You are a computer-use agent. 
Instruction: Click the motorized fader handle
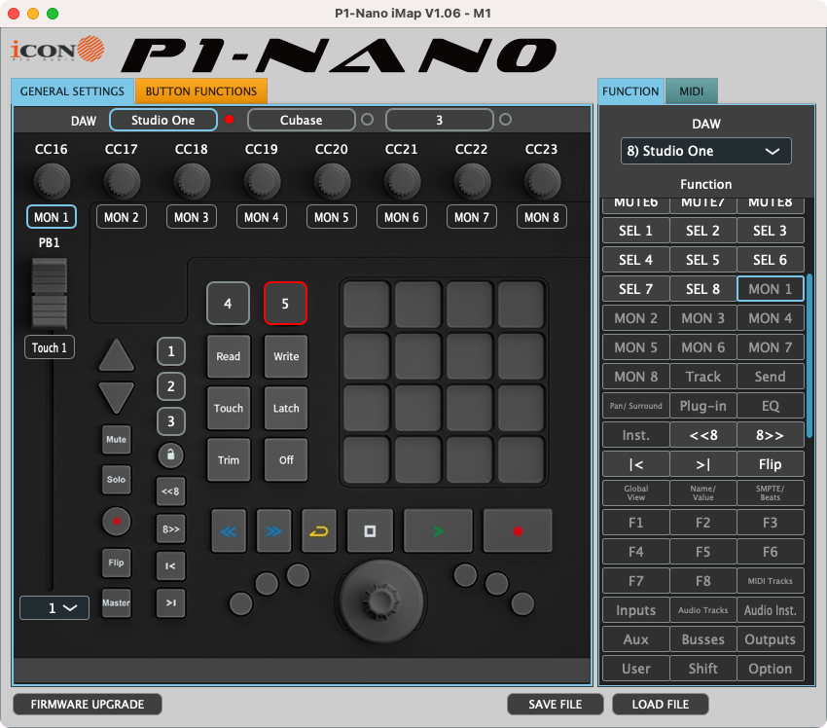click(x=49, y=293)
